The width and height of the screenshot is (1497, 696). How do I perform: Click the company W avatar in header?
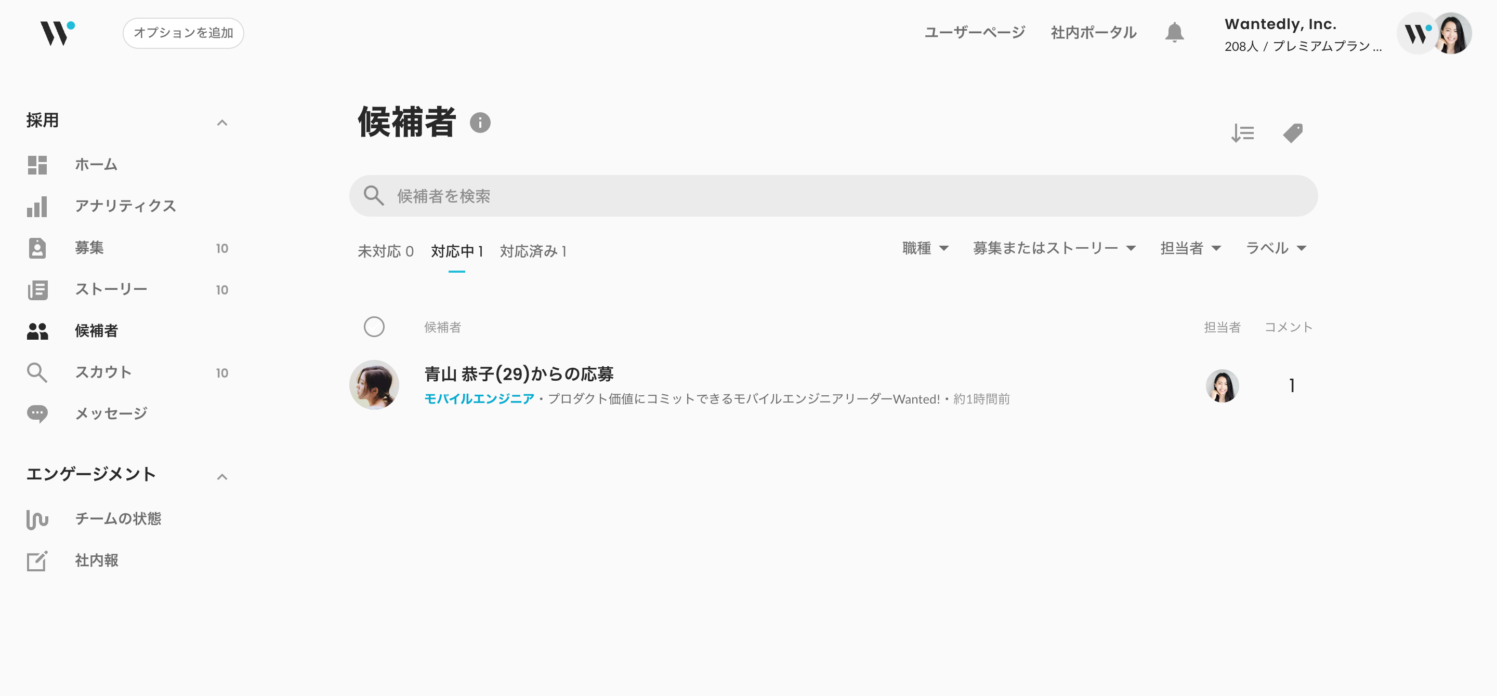1417,34
